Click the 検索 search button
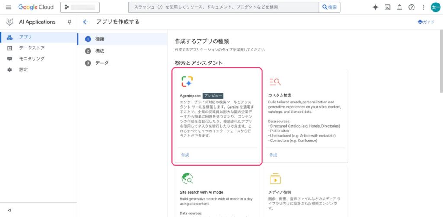The image size is (443, 217). pos(330,7)
